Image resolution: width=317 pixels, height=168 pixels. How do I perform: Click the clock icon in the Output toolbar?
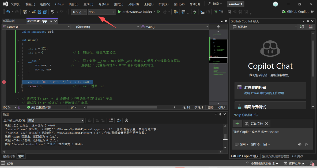click(126, 120)
